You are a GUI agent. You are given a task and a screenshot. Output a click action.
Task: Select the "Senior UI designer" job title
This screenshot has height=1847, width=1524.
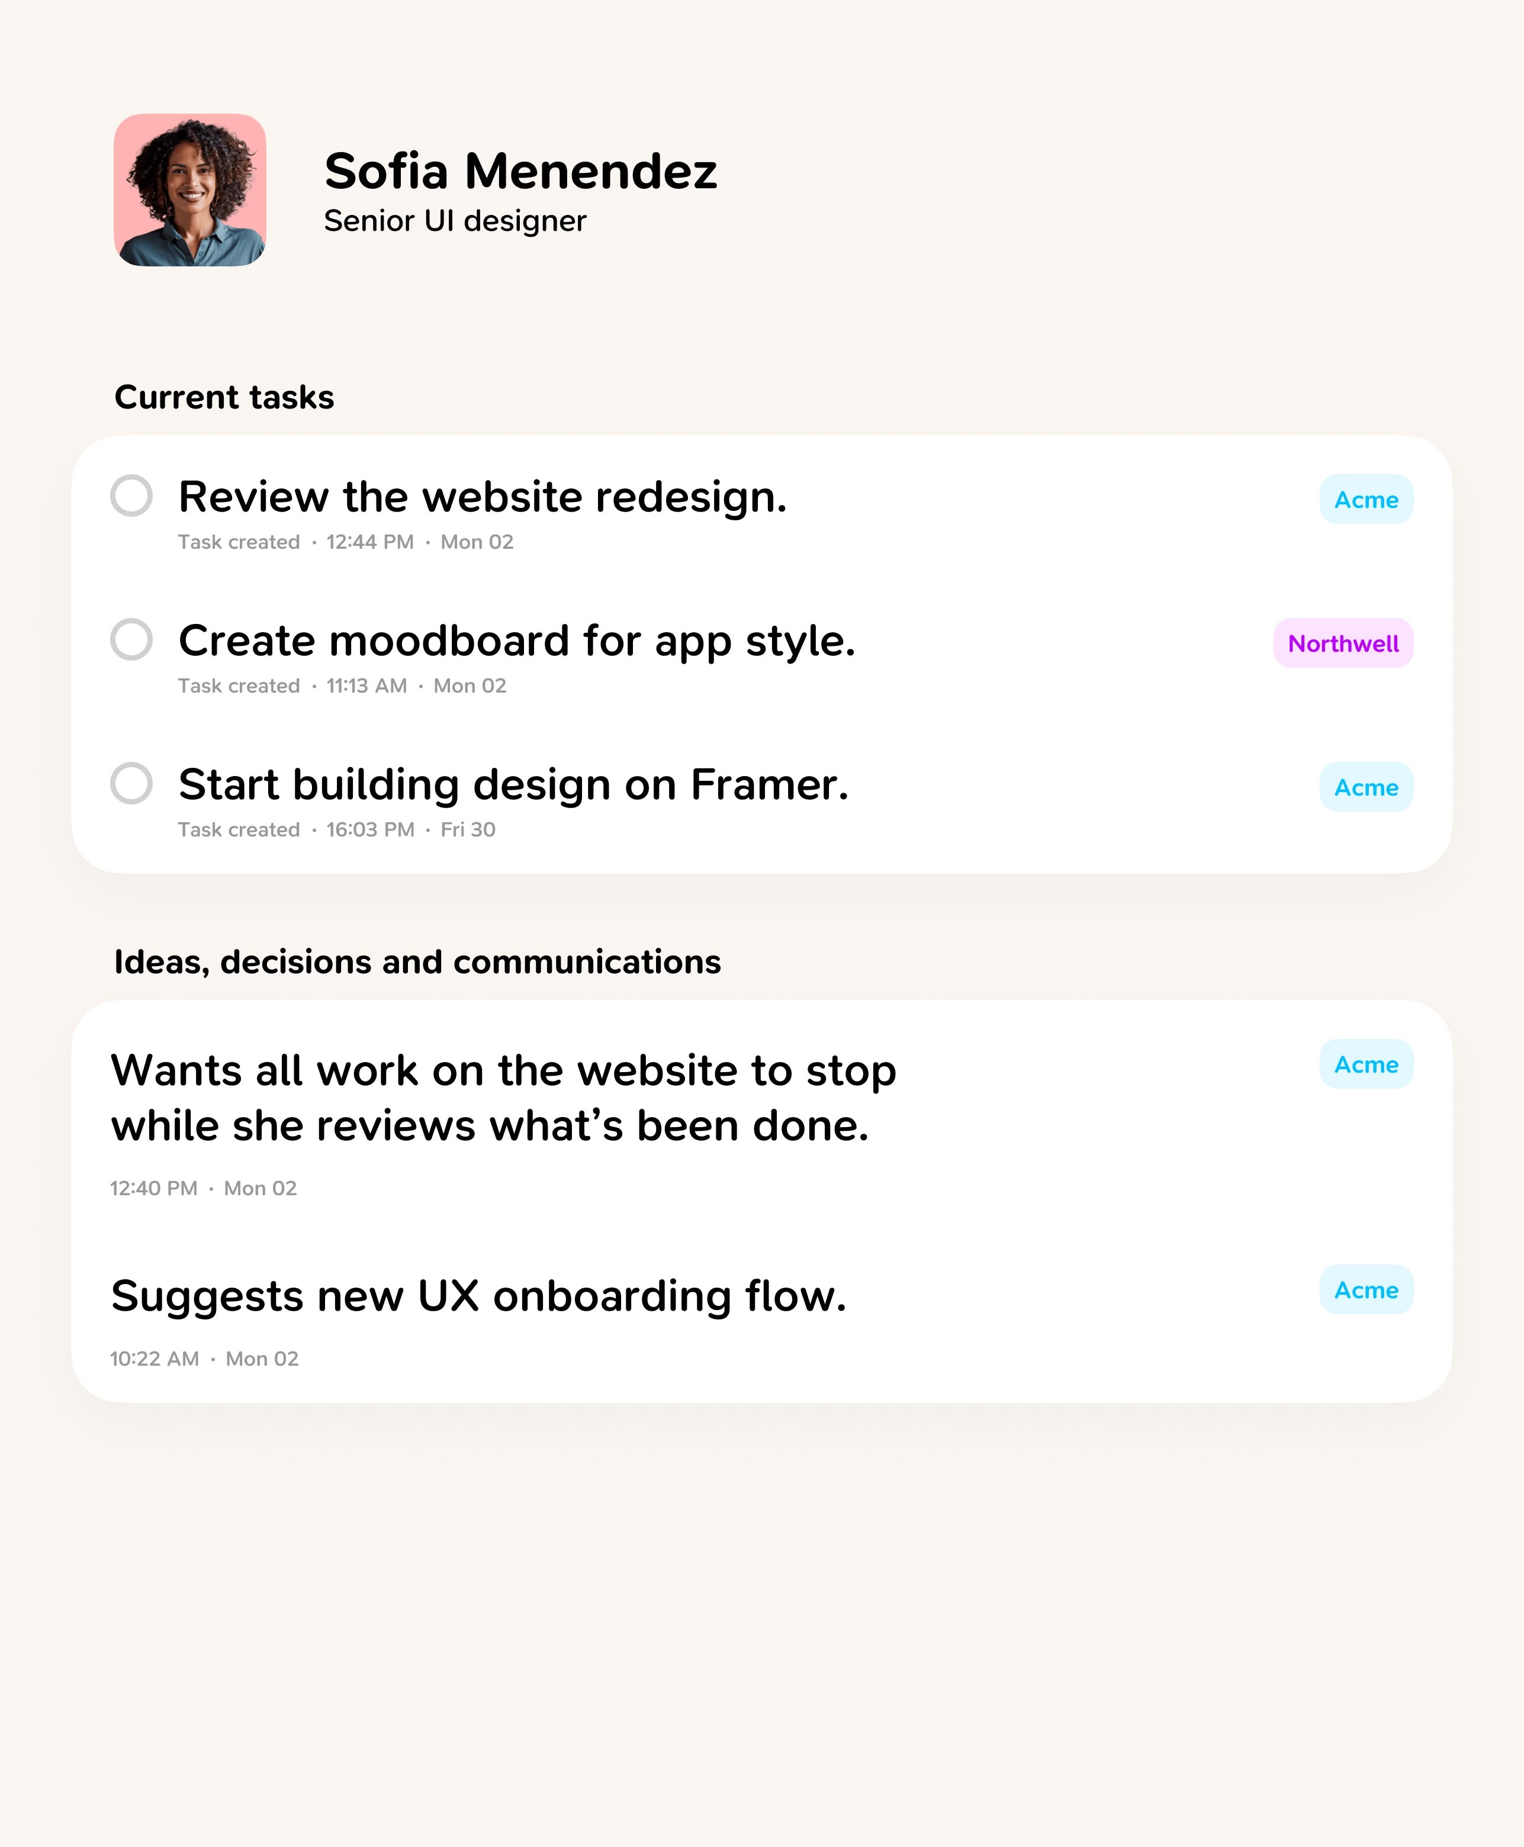pos(455,221)
